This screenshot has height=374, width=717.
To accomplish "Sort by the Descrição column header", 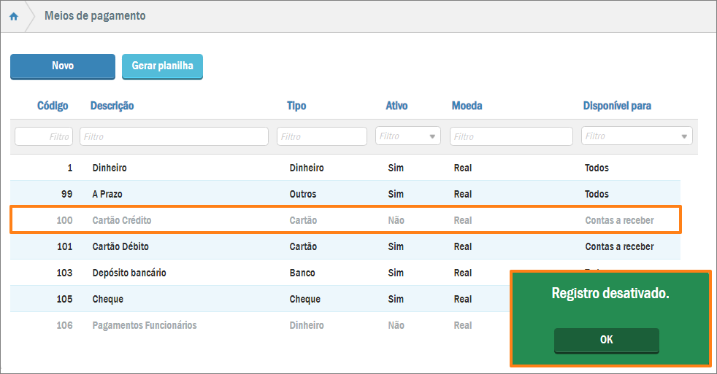I will coord(112,106).
